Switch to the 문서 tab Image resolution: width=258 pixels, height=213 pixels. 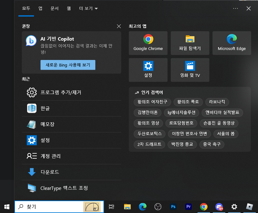[55, 8]
